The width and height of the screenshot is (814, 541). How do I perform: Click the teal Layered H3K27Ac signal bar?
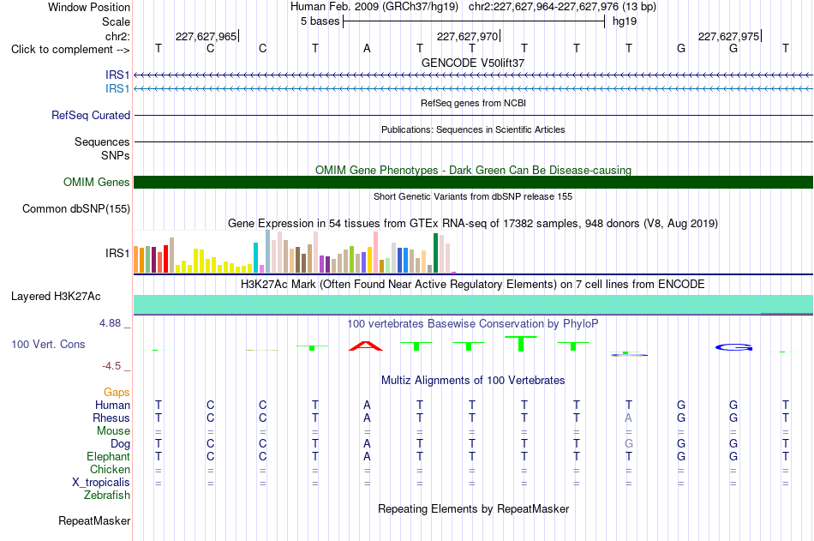point(474,304)
